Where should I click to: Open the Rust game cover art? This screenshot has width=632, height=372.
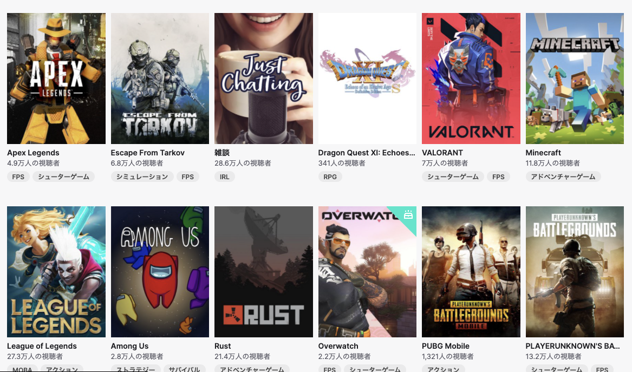point(264,272)
